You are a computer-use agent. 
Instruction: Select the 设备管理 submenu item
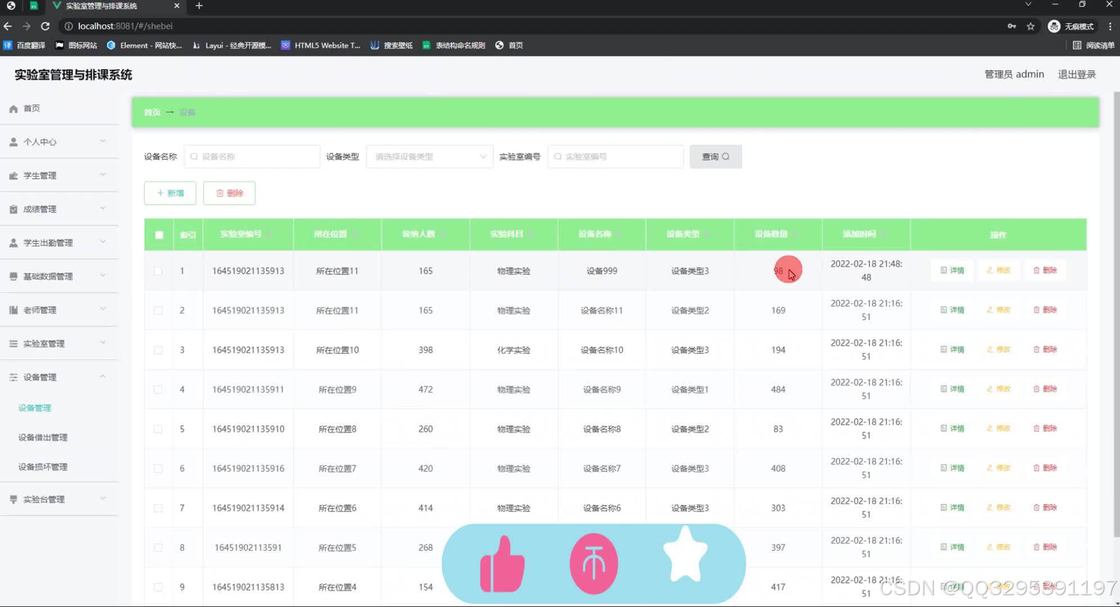coord(35,408)
